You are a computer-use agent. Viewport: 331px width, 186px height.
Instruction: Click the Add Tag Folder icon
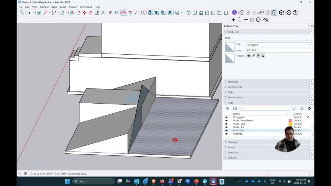(235, 108)
